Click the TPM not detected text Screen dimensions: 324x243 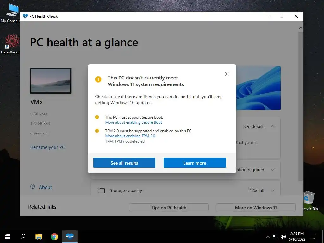125,141
